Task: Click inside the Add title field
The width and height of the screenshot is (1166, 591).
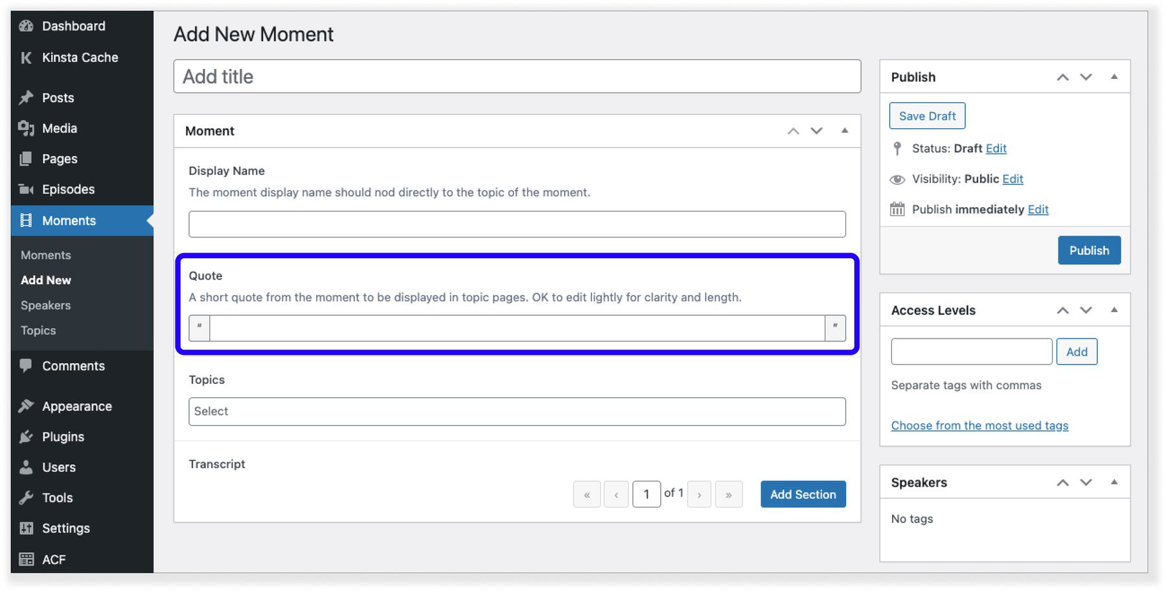Action: click(x=516, y=76)
